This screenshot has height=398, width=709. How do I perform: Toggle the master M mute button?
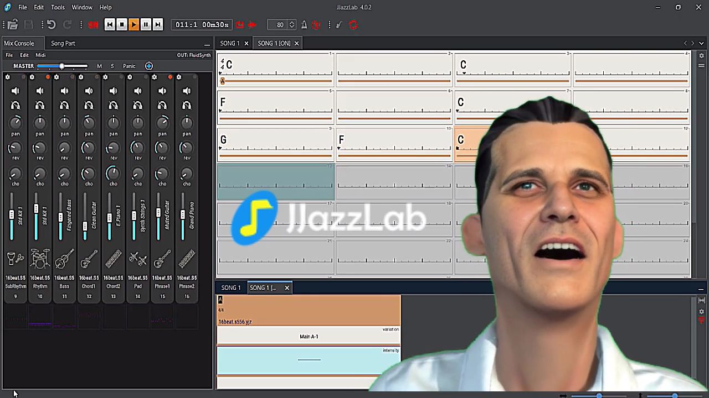coord(99,66)
